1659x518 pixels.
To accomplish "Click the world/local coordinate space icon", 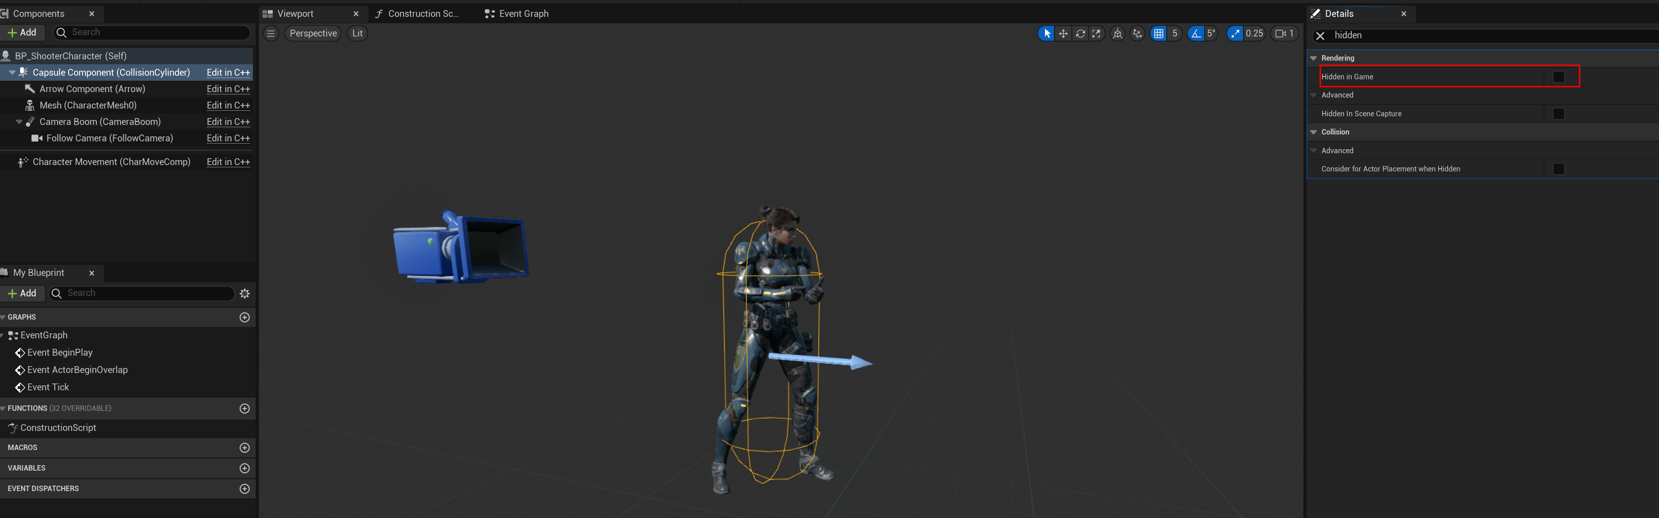I will pyautogui.click(x=1118, y=33).
